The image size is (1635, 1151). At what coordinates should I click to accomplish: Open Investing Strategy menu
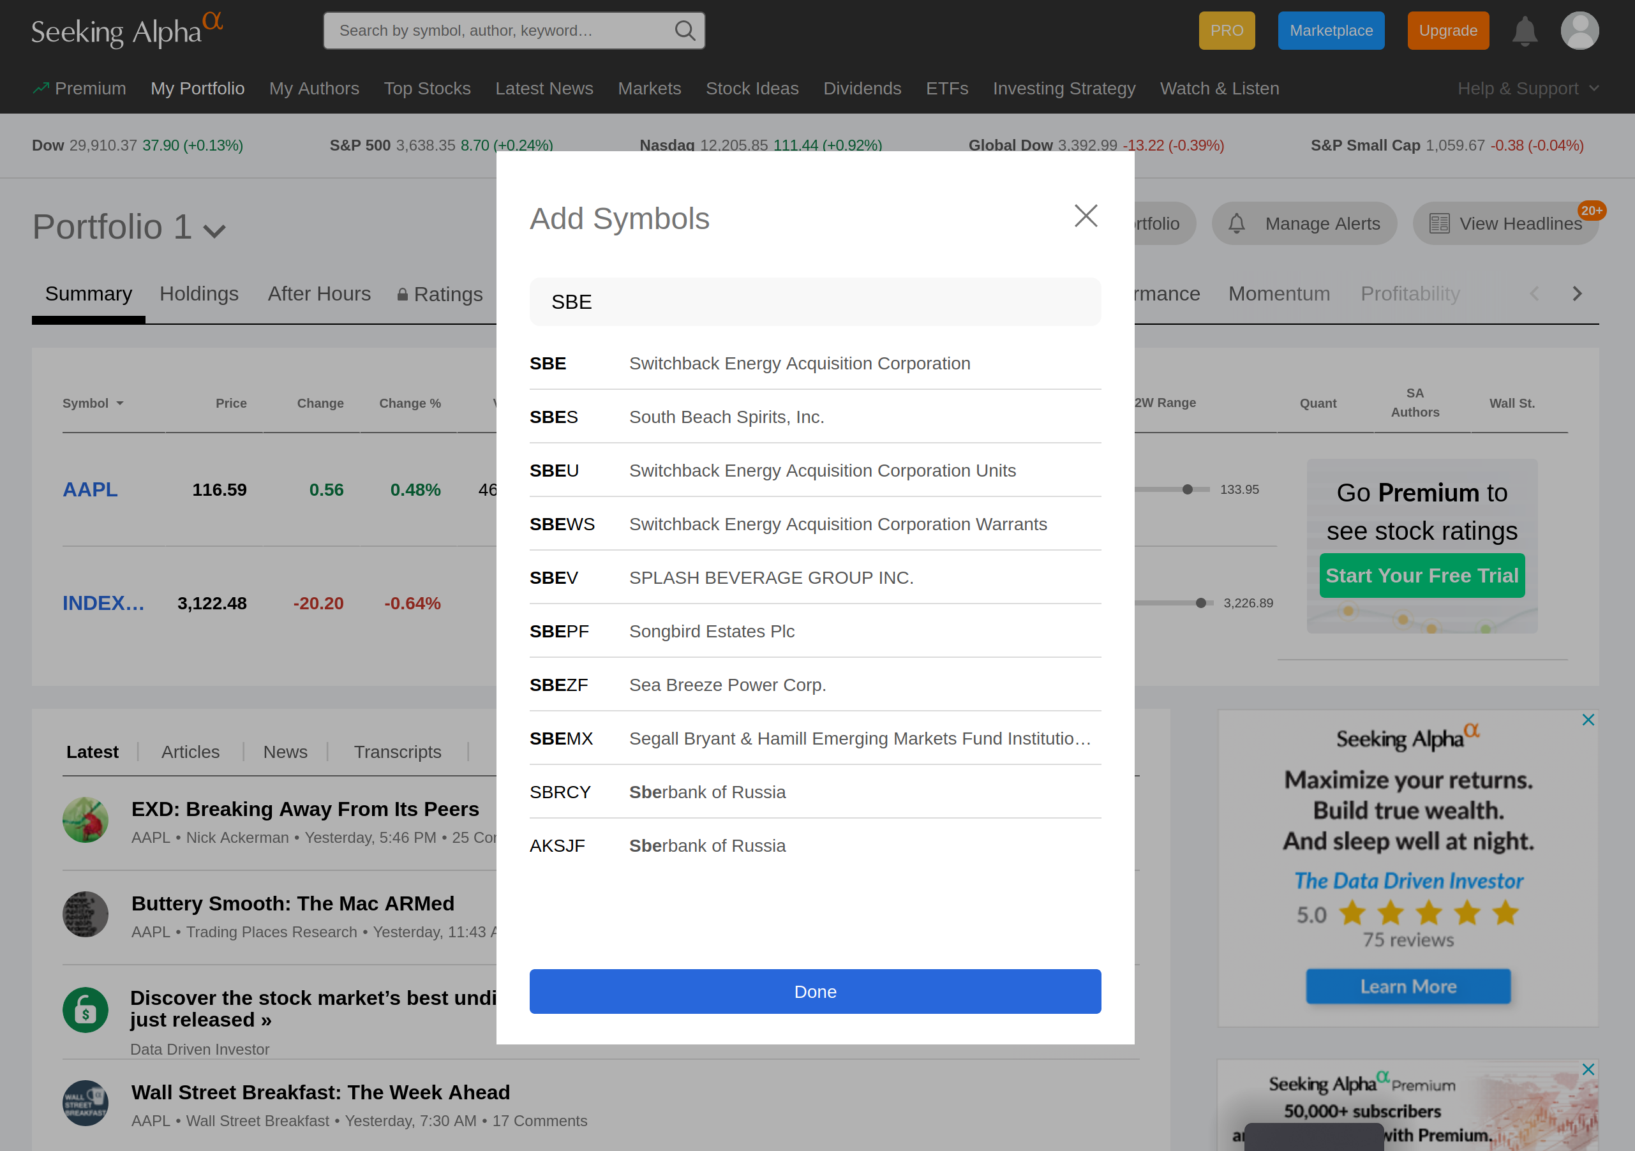(1064, 88)
